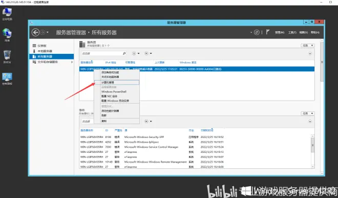Click the events list vertical scrollbar
Viewport: 338px width, 198px height.
point(312,151)
